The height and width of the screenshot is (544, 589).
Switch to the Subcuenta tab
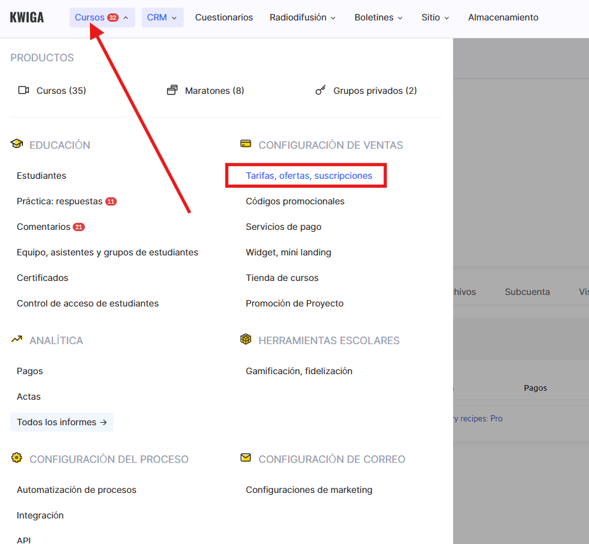[x=527, y=292]
